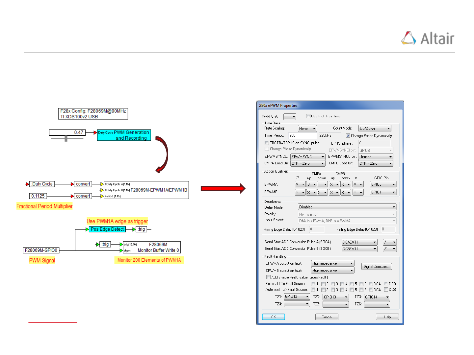474x355 pixels.
Task: Select the 0.1125 constant block
Action: [38, 196]
